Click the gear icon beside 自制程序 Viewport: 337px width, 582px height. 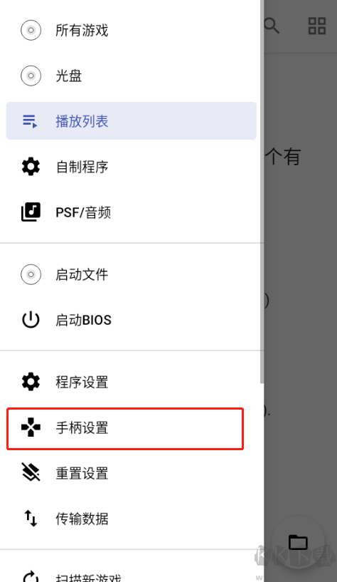31,167
